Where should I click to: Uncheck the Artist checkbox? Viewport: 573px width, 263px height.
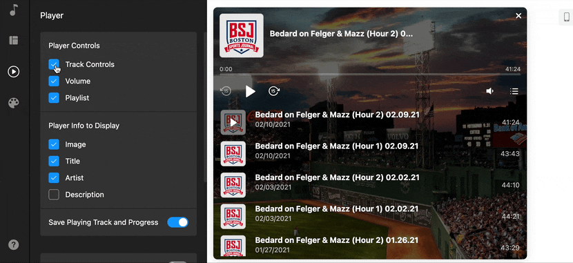(54, 178)
